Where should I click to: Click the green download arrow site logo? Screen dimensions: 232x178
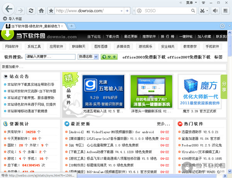tap(7, 35)
